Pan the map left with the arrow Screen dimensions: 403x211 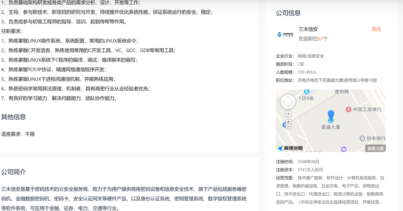click(x=284, y=102)
